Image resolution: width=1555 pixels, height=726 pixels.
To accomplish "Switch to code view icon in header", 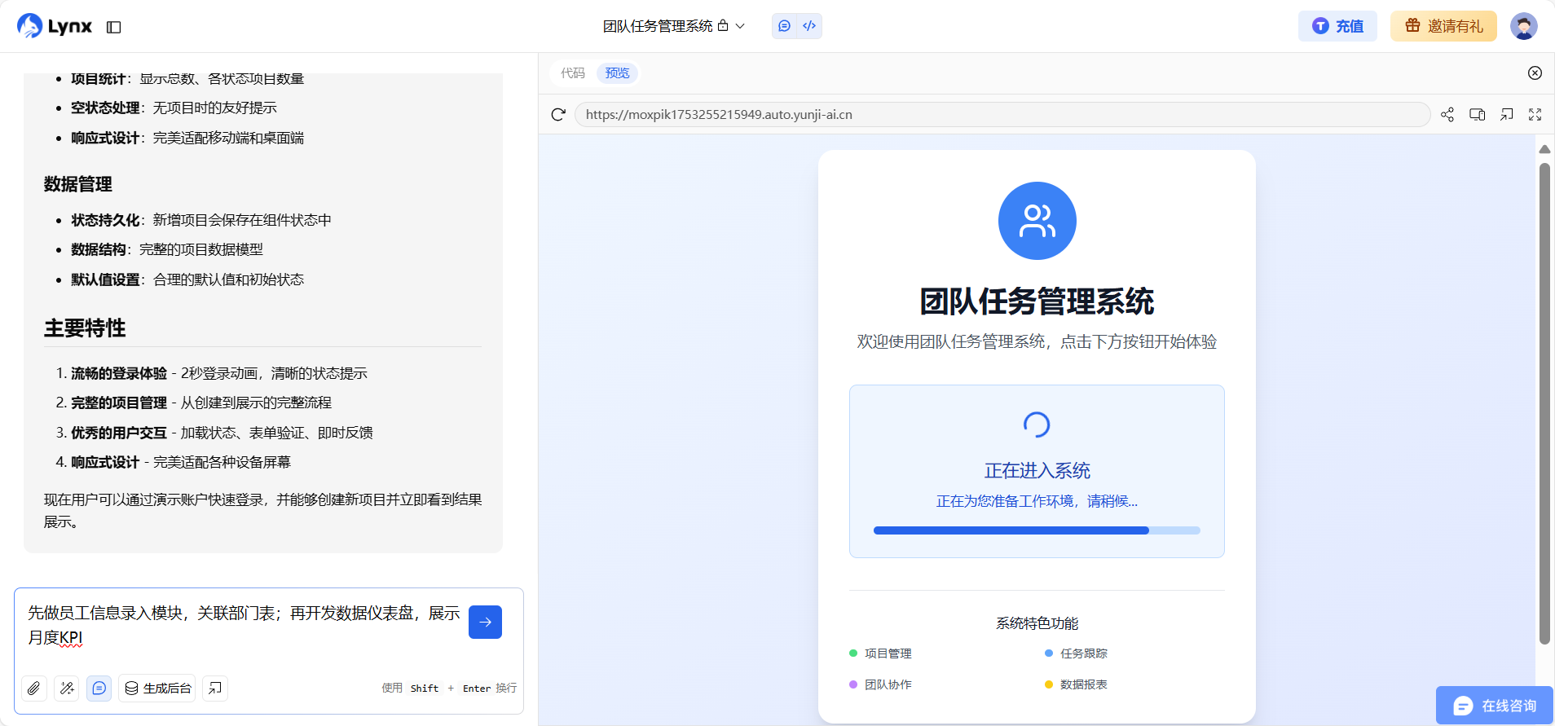I will (x=809, y=26).
